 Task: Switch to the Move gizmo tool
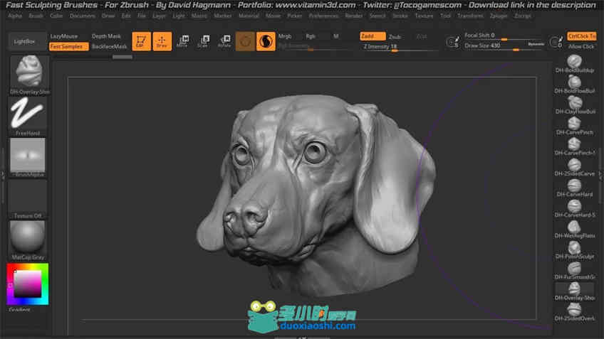coord(182,41)
